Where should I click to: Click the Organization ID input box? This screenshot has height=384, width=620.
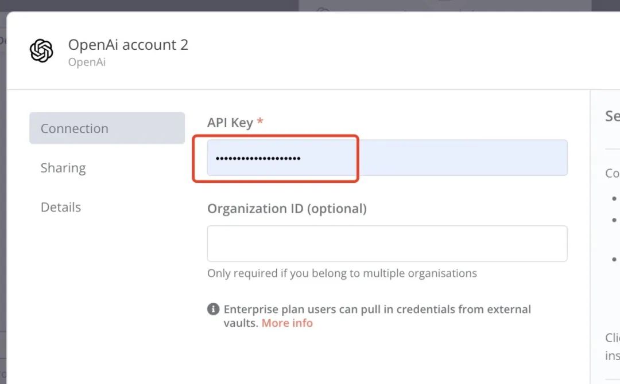[387, 244]
